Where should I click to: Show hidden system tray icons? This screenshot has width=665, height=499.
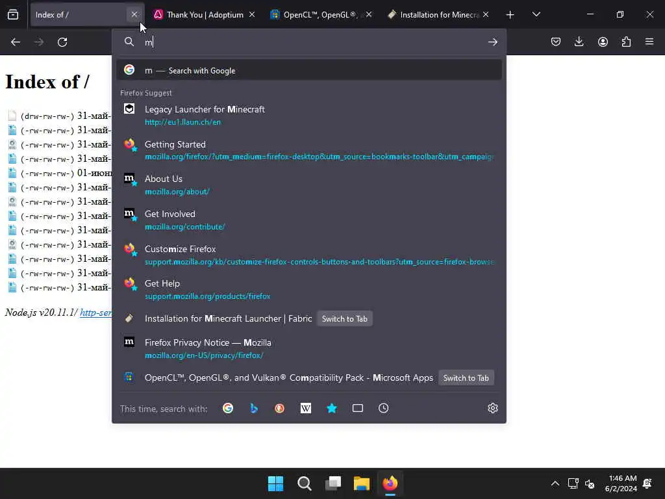555,483
